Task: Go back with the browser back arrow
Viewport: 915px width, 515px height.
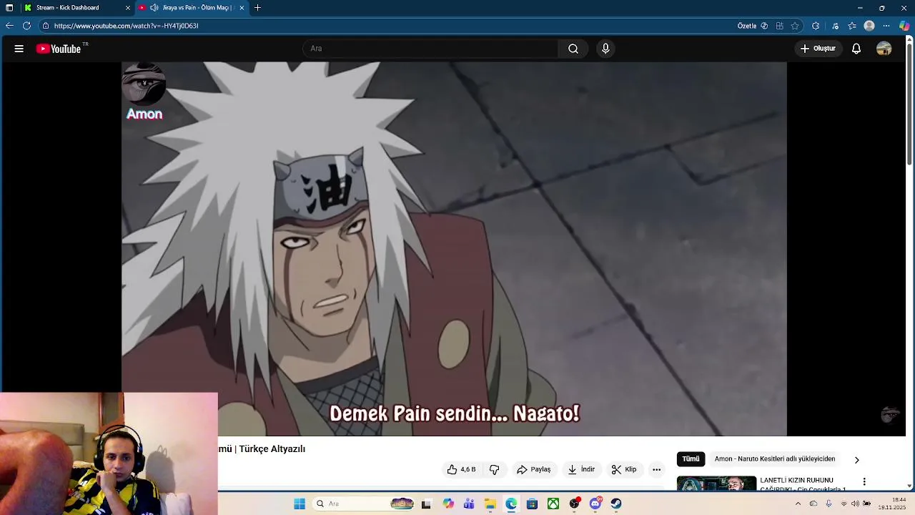Action: click(9, 26)
